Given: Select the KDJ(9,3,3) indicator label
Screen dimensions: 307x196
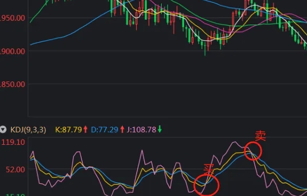Looking at the screenshot, I should pyautogui.click(x=28, y=130).
